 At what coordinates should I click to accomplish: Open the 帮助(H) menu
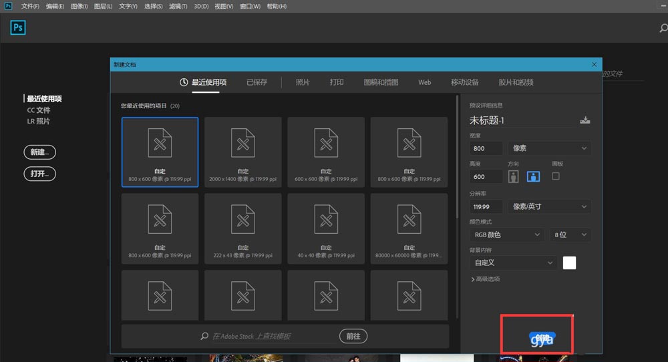277,7
